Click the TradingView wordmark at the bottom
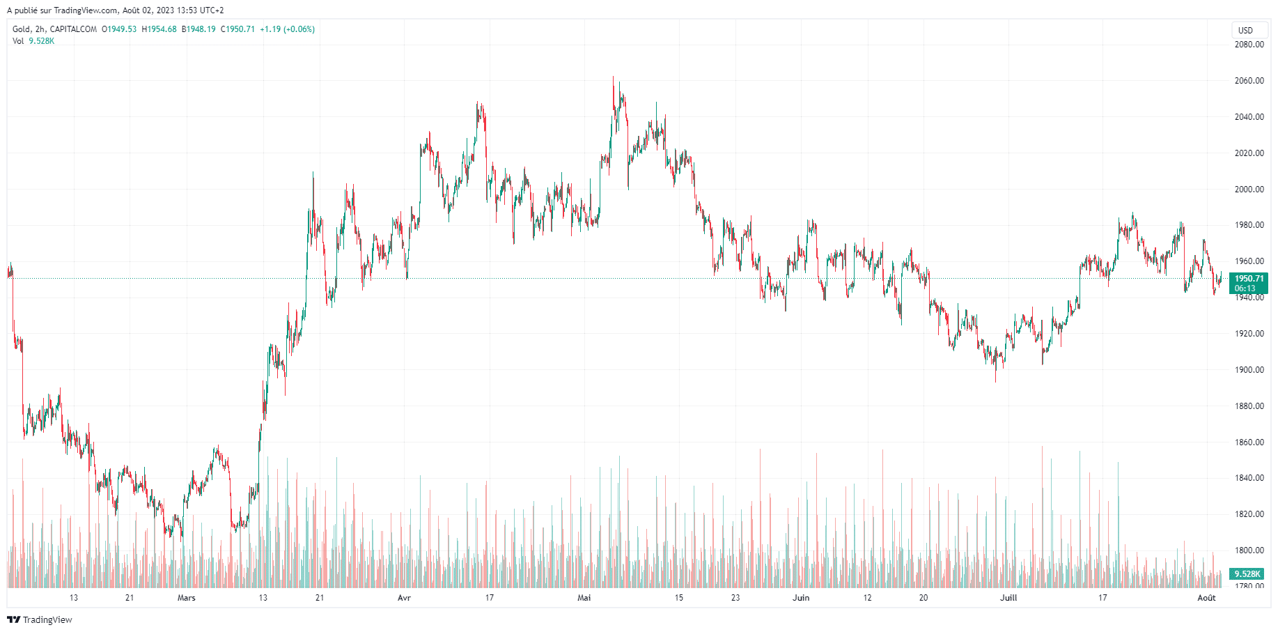This screenshot has width=1278, height=632. tap(47, 619)
